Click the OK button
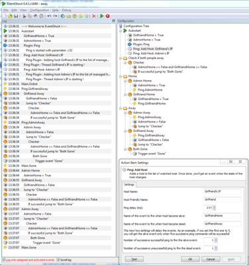 pyautogui.click(x=190, y=259)
